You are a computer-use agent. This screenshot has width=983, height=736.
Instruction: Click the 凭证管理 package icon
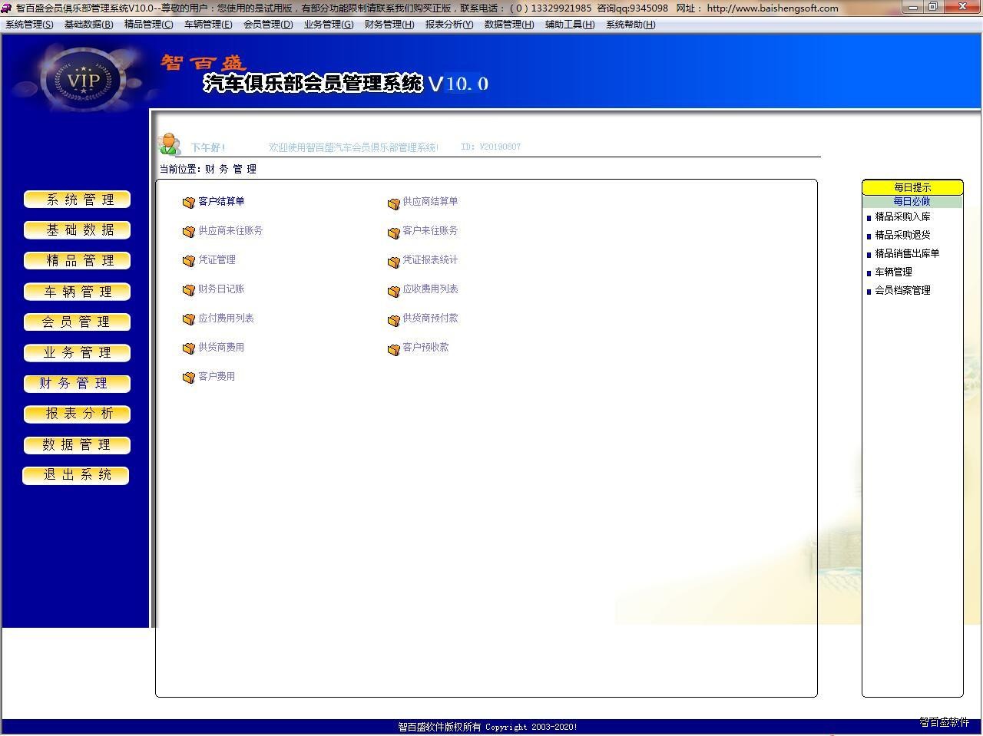point(189,261)
